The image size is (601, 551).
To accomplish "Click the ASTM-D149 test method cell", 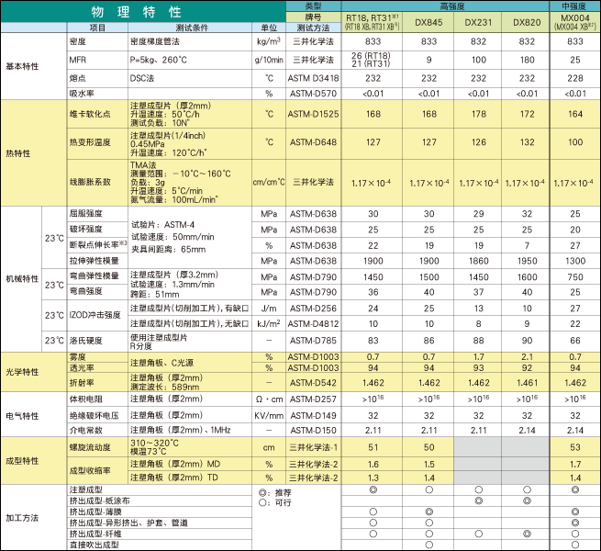I will pos(313,416).
